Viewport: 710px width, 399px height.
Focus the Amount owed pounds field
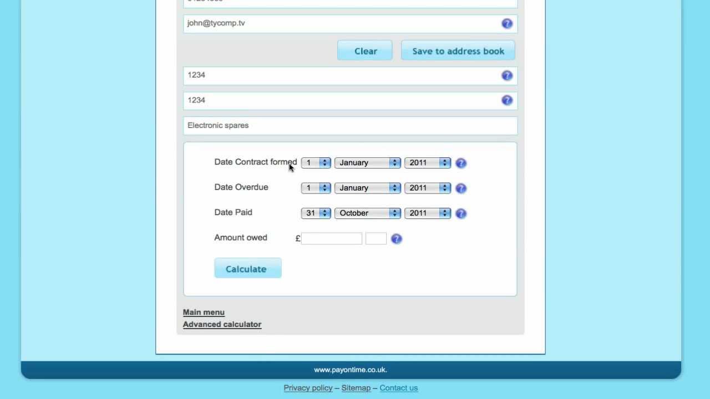pyautogui.click(x=332, y=238)
